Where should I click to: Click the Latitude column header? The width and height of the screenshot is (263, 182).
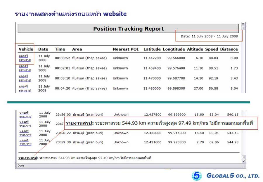tap(152, 49)
